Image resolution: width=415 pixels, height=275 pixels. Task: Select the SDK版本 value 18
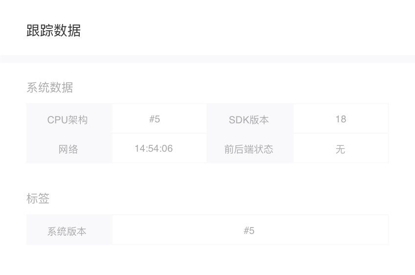pos(341,118)
